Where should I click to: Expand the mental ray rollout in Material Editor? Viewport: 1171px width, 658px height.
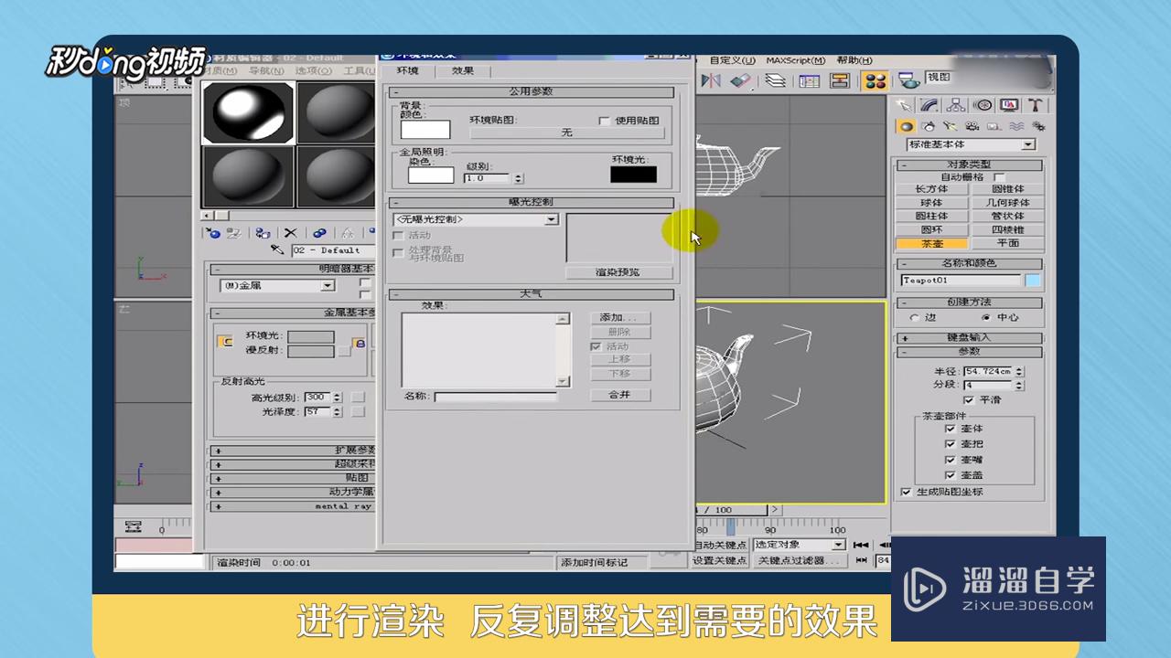[x=294, y=506]
